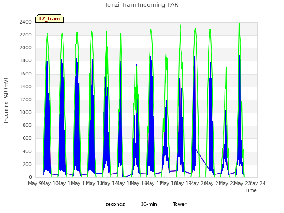Select the 0 y-axis tick label

(x=30, y=177)
